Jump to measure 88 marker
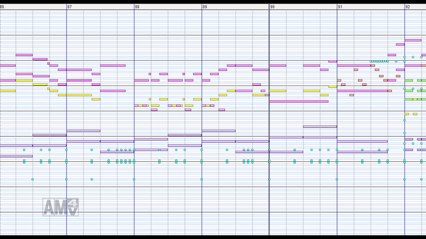Viewport: 426px width, 239px height. (137, 7)
